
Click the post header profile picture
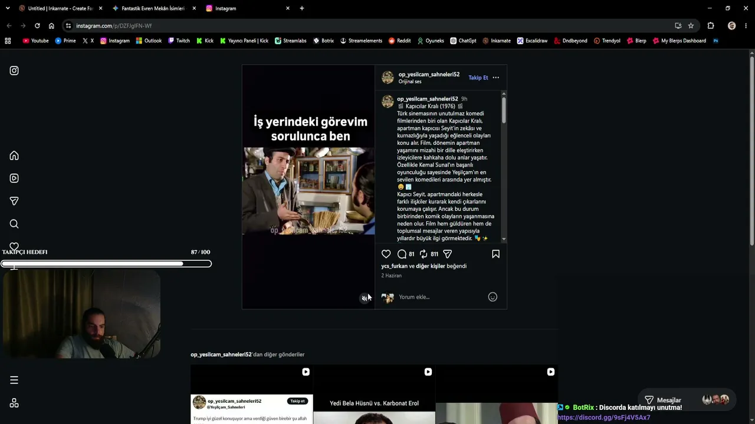coord(388,78)
